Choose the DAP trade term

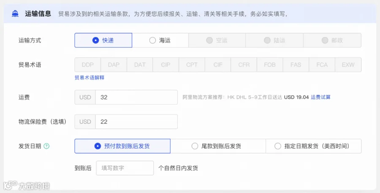[x=114, y=65]
